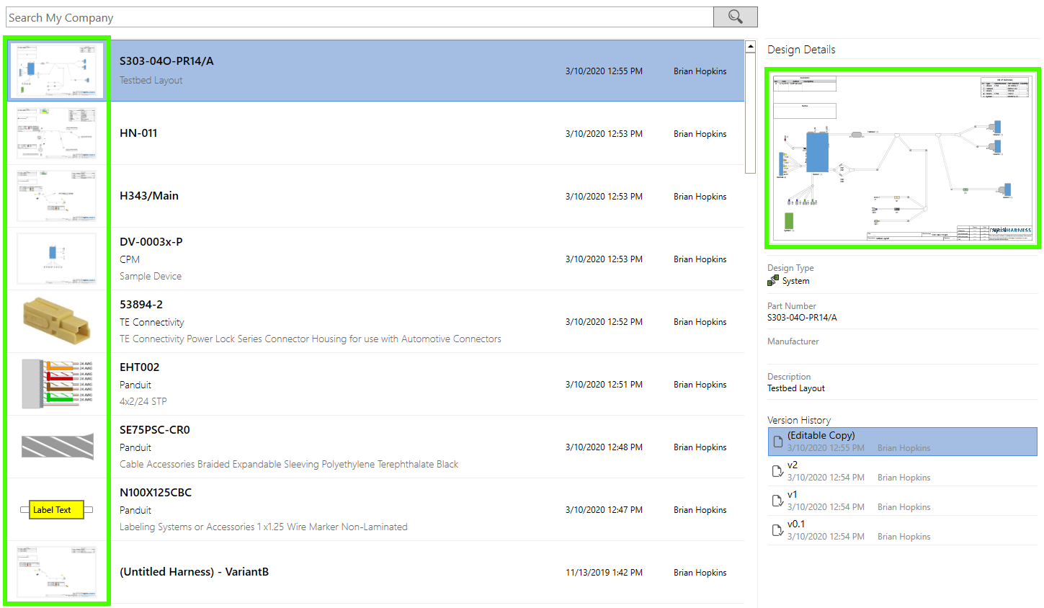
Task: Click the 'TE Connectivity Power Lock Series' description
Action: 311,339
